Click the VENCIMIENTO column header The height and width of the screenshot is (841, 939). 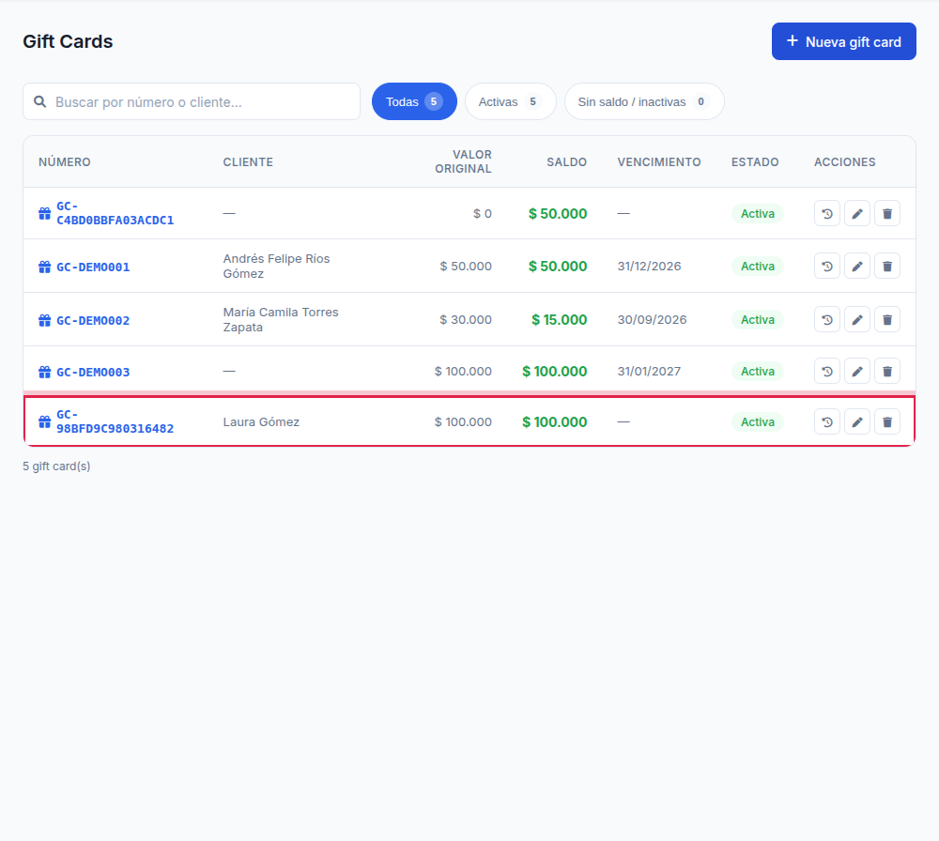[x=659, y=162]
